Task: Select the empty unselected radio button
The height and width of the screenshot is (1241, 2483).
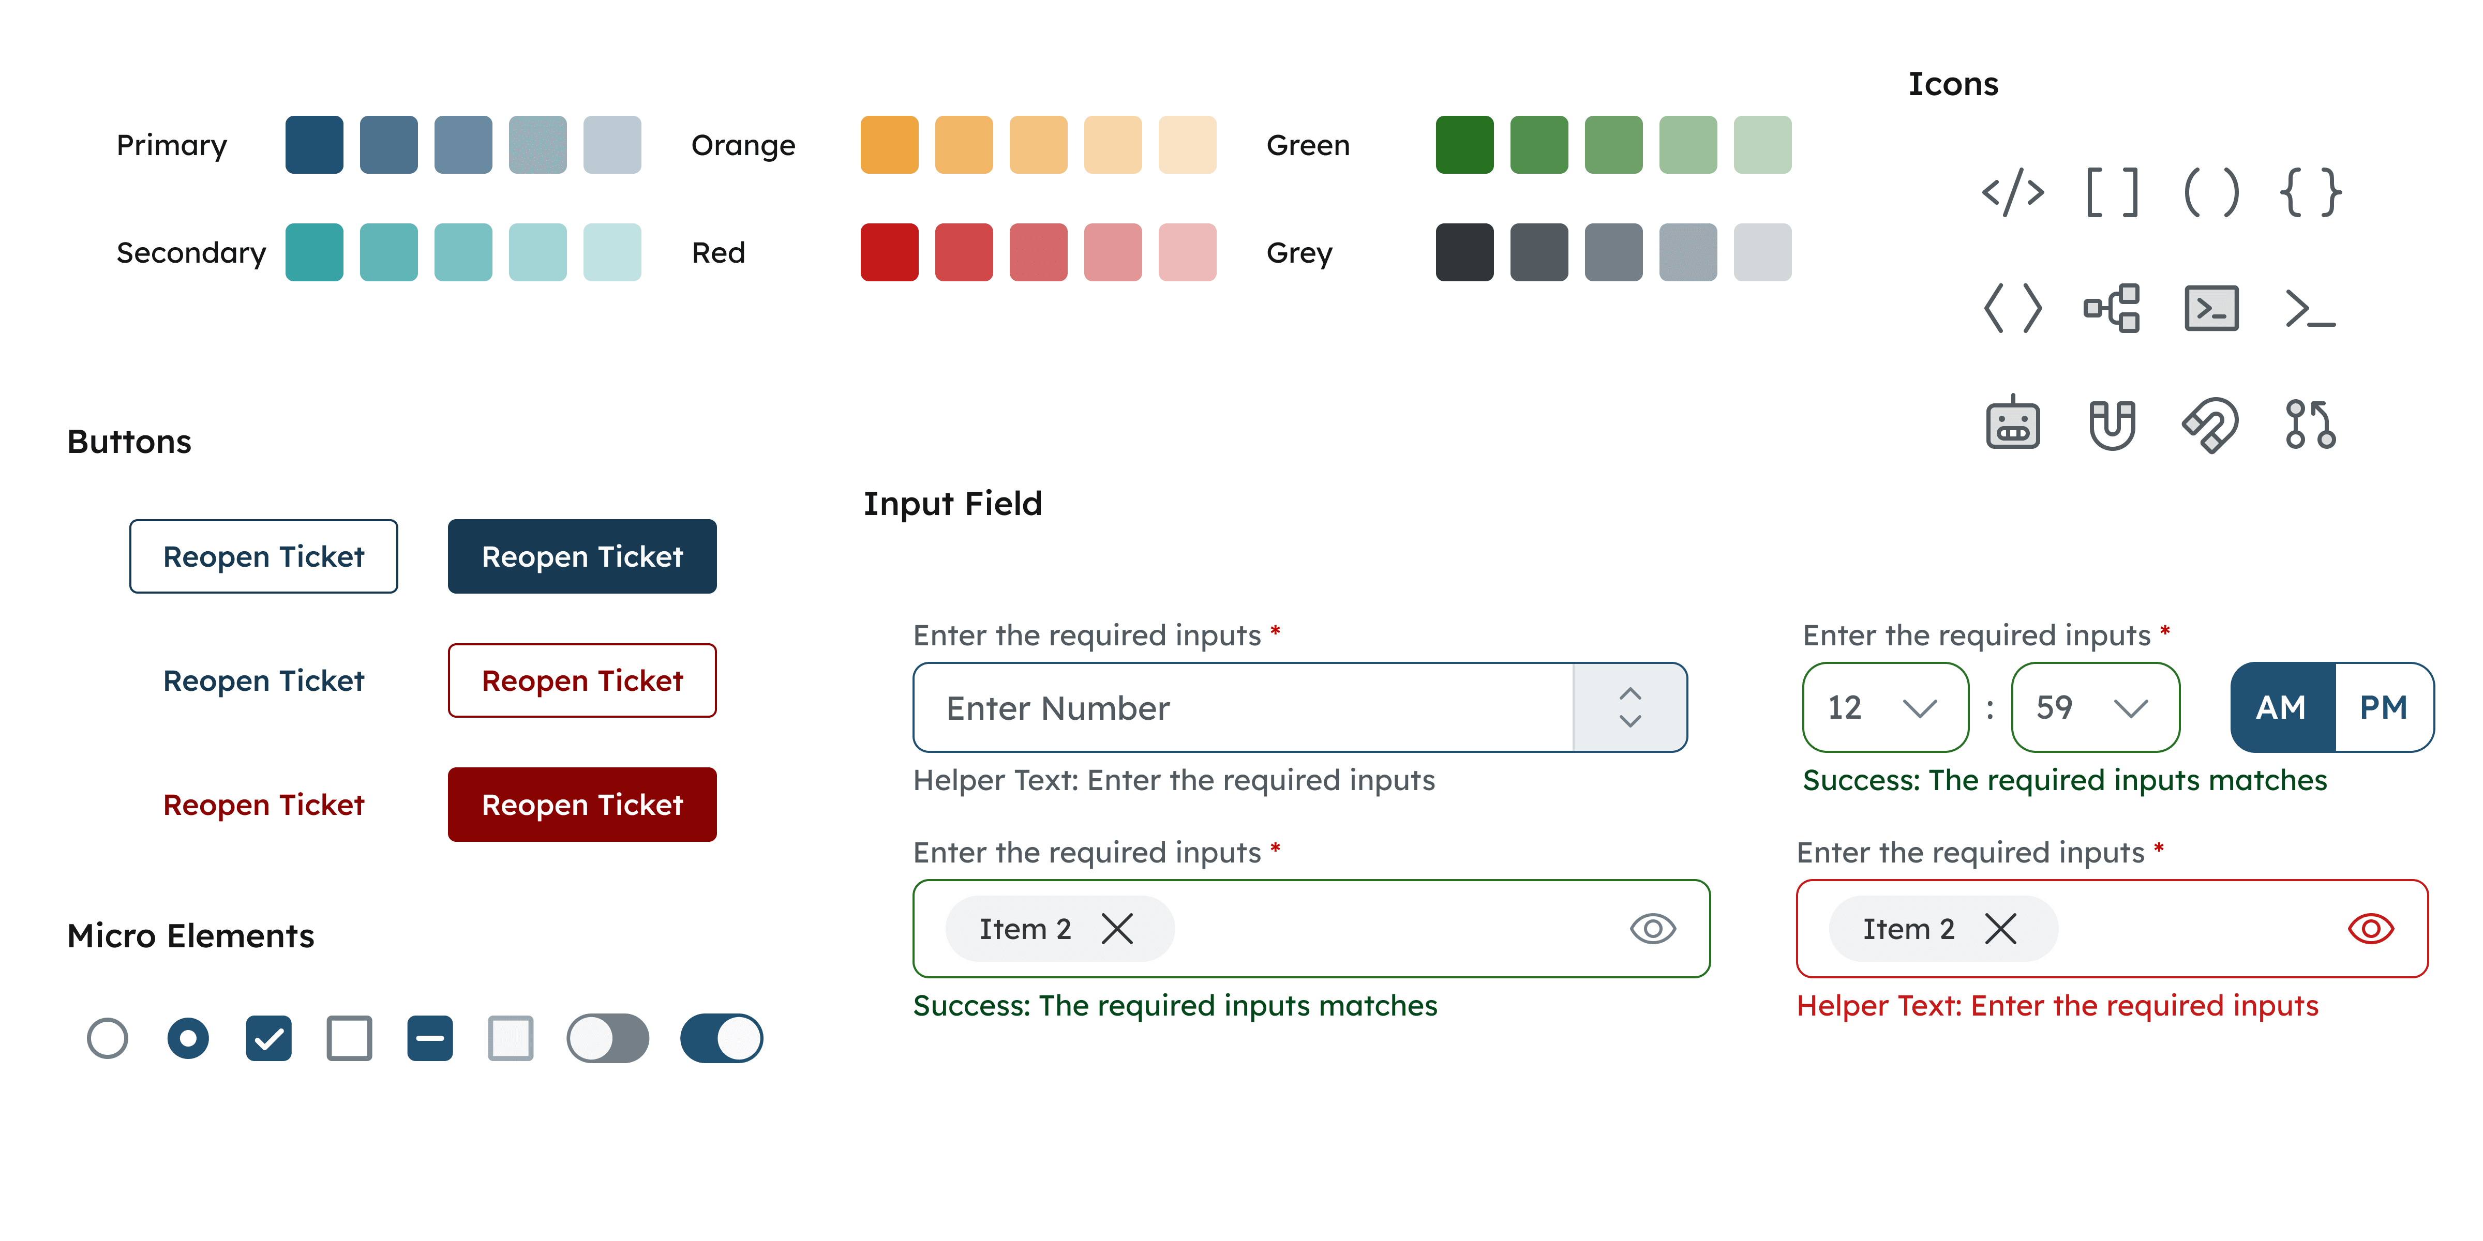Action: (107, 1039)
